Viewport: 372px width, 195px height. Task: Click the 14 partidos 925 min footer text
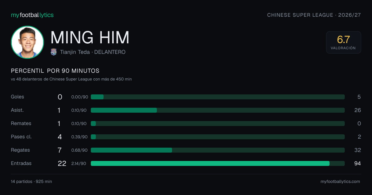[x=31, y=181]
